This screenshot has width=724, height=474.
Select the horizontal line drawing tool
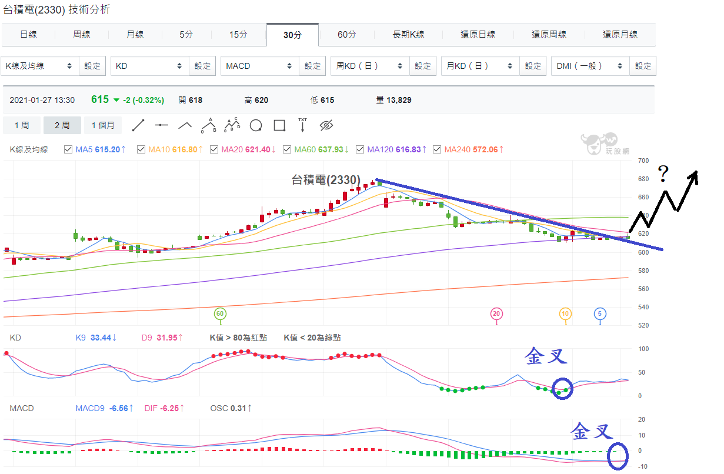click(162, 125)
